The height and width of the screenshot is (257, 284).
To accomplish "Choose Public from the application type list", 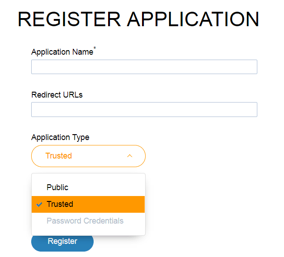I will (x=57, y=187).
